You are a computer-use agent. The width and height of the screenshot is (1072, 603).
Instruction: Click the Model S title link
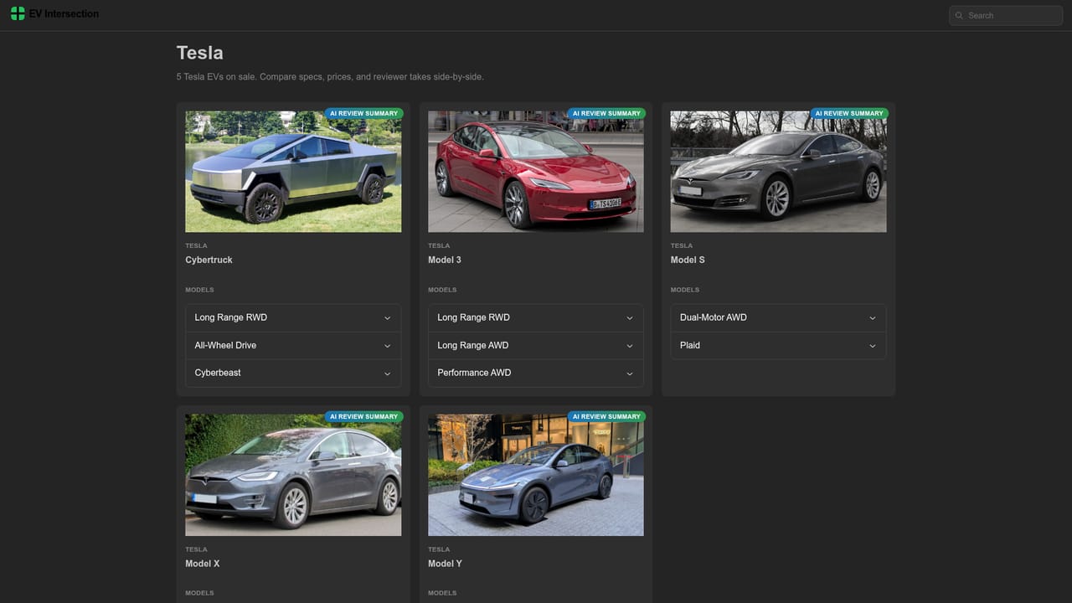[x=688, y=260]
